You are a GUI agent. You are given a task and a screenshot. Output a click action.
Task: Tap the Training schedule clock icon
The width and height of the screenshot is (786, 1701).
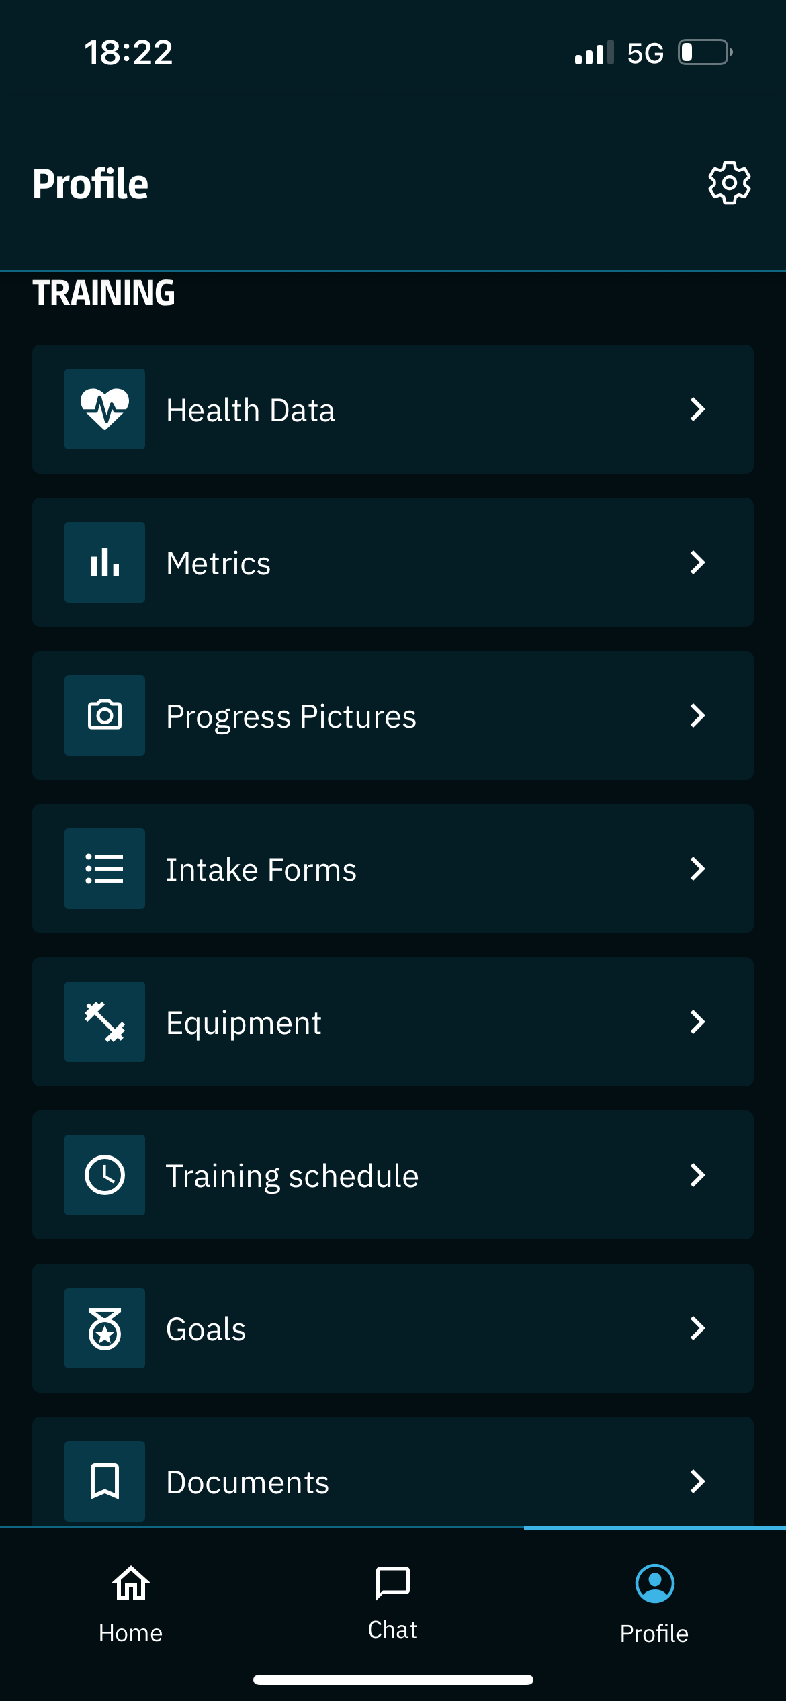(x=105, y=1175)
